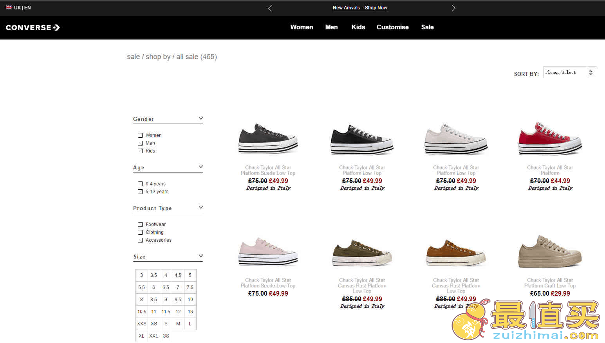Click the Platform Craft Low Top title
This screenshot has height=343, width=605.
[550, 283]
